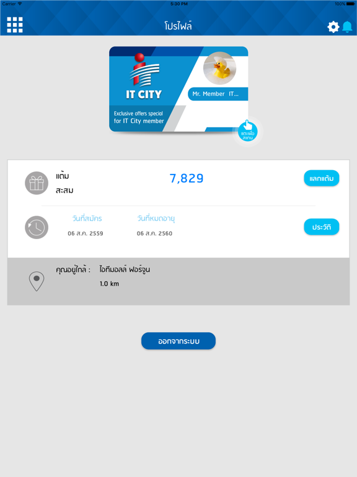Tap the 7,829 points value
Image resolution: width=357 pixels, height=477 pixels.
pyautogui.click(x=187, y=178)
